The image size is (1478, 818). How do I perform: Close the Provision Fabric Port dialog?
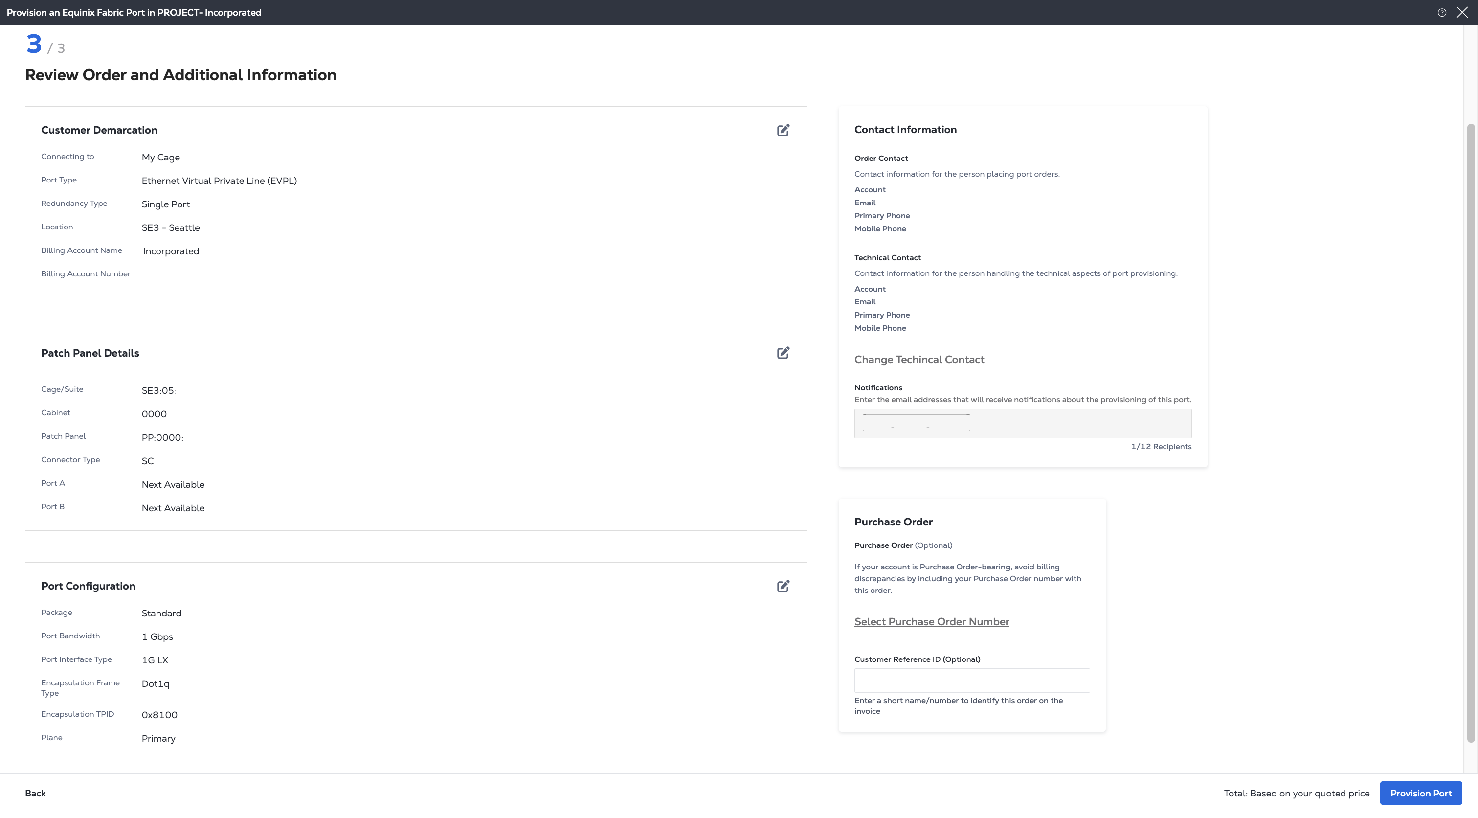point(1462,13)
